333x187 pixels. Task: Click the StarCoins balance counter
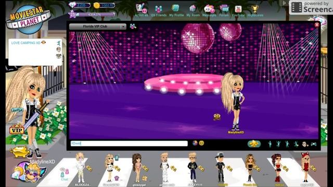104,5
